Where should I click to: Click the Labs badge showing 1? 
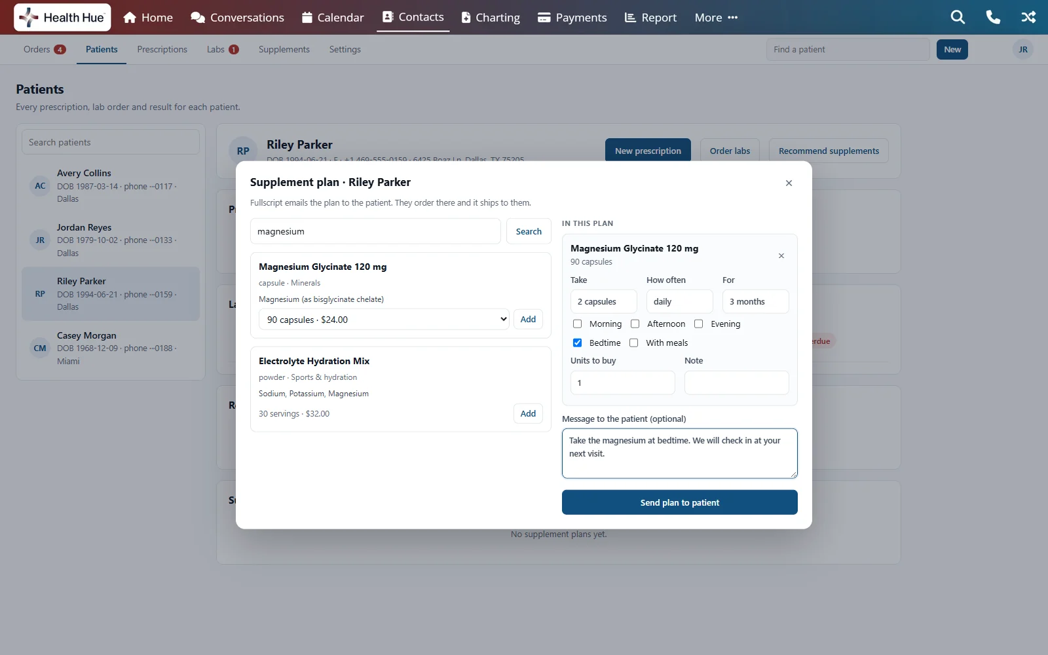coord(234,50)
